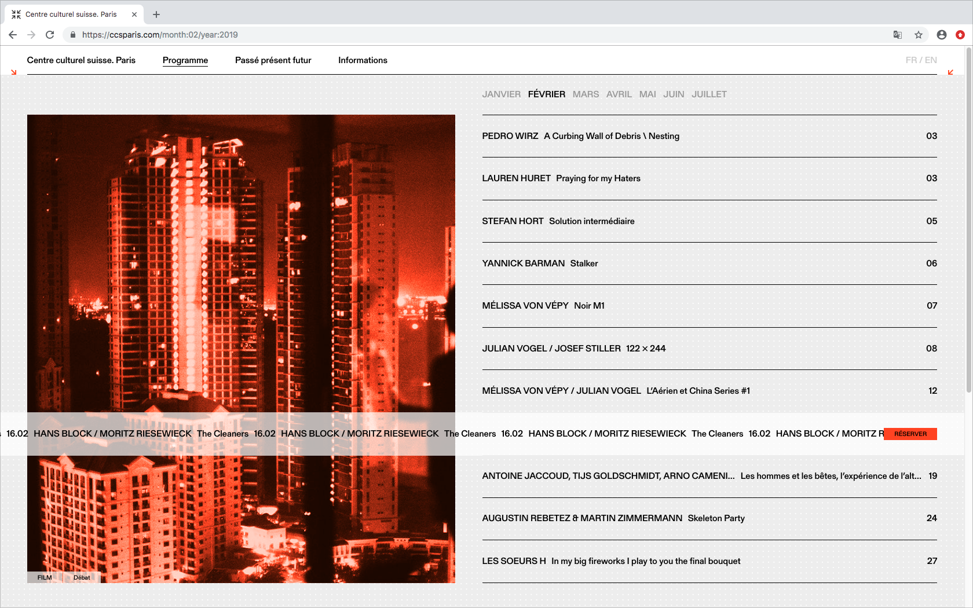The image size is (973, 608).
Task: Open the translate page icon
Action: [x=898, y=35]
